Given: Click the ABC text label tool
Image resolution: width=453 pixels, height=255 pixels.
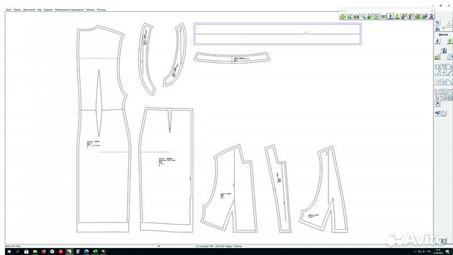Looking at the screenshot, I should tap(437, 112).
